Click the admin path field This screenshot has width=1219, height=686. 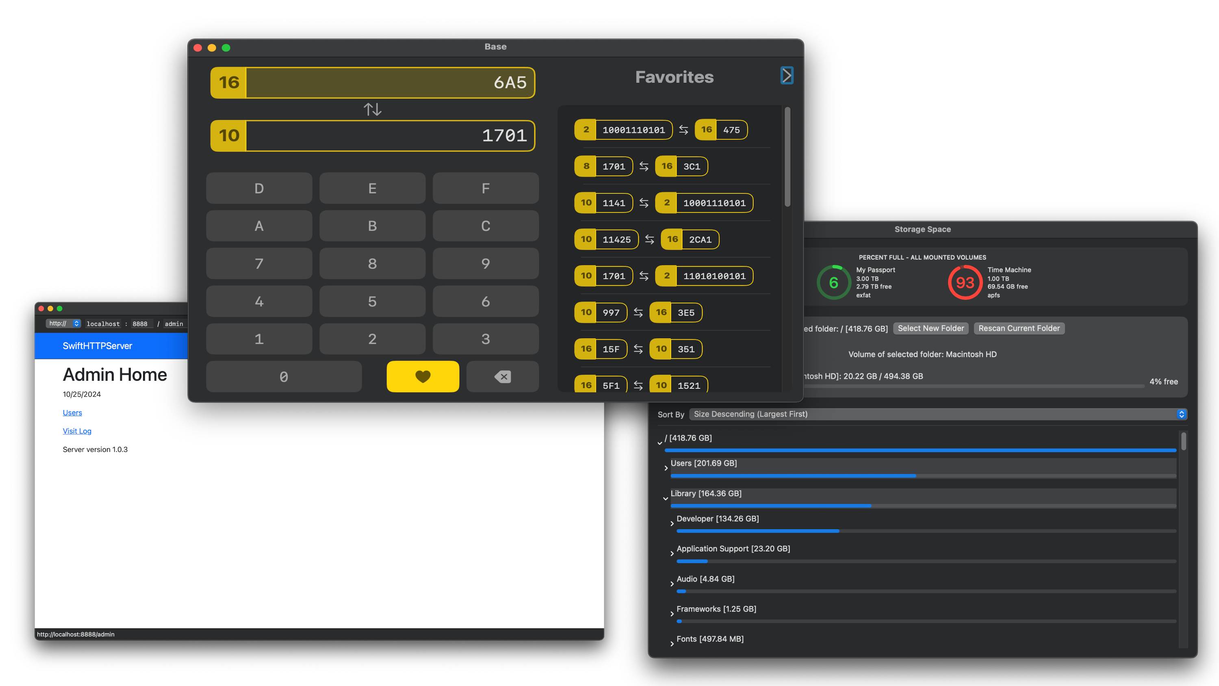point(174,324)
